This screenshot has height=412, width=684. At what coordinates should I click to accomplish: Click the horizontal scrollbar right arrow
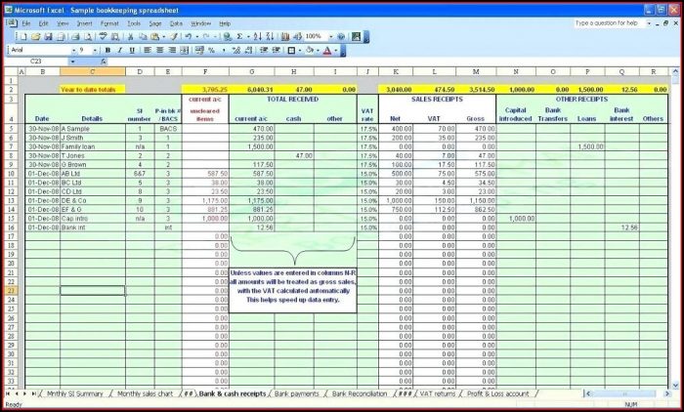(667, 393)
